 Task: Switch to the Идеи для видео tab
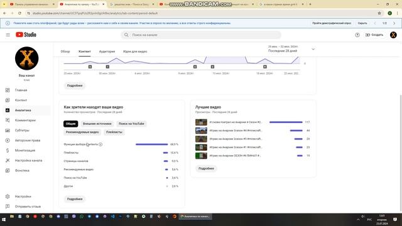[135, 51]
